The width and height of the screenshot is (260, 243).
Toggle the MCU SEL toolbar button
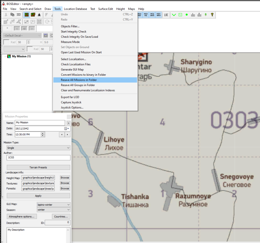(145, 15)
